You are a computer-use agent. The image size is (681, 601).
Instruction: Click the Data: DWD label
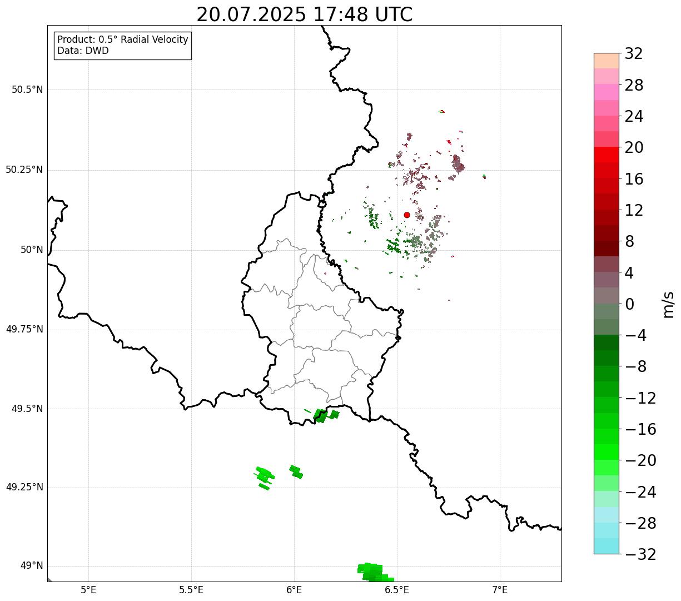click(83, 51)
